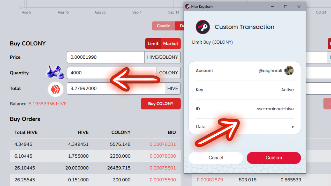Click the Total HIVE value 6.10445
The width and height of the screenshot is (331, 186).
coord(23,156)
